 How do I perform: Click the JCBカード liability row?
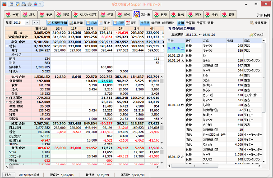(x=15, y=156)
